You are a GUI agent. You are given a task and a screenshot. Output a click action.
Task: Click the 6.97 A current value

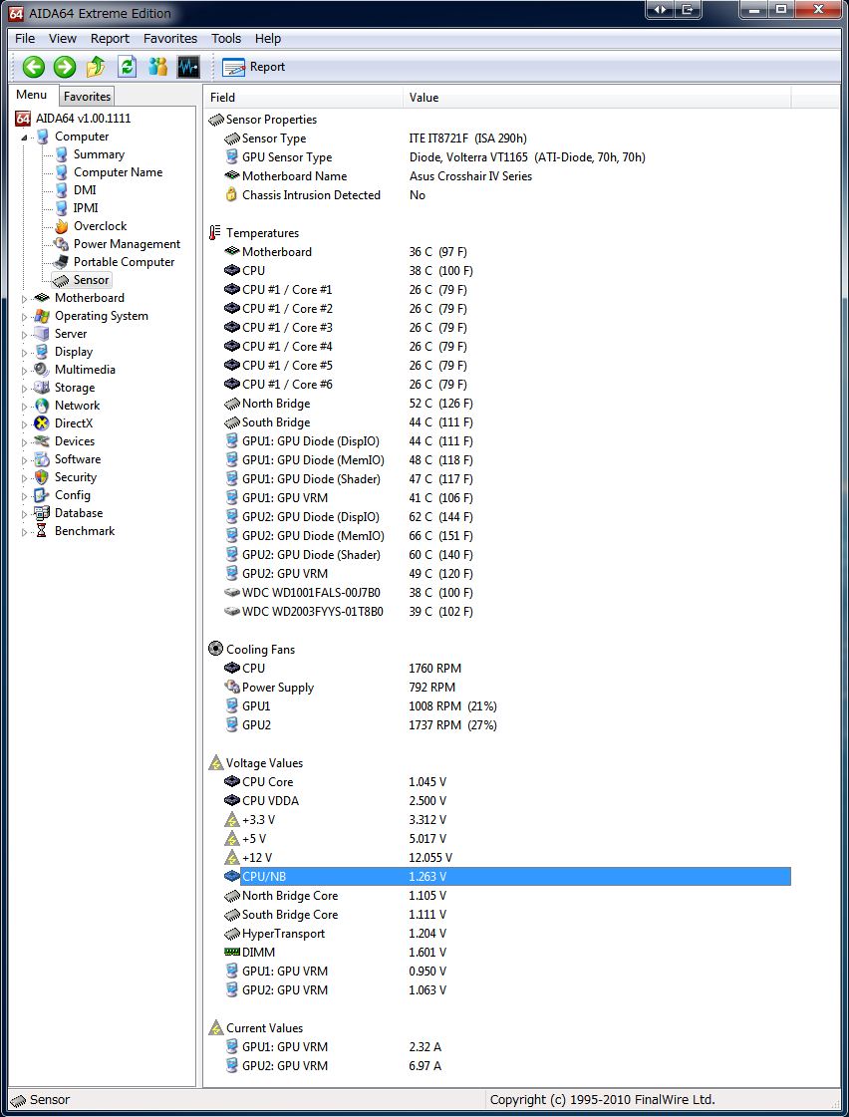pyautogui.click(x=424, y=1066)
